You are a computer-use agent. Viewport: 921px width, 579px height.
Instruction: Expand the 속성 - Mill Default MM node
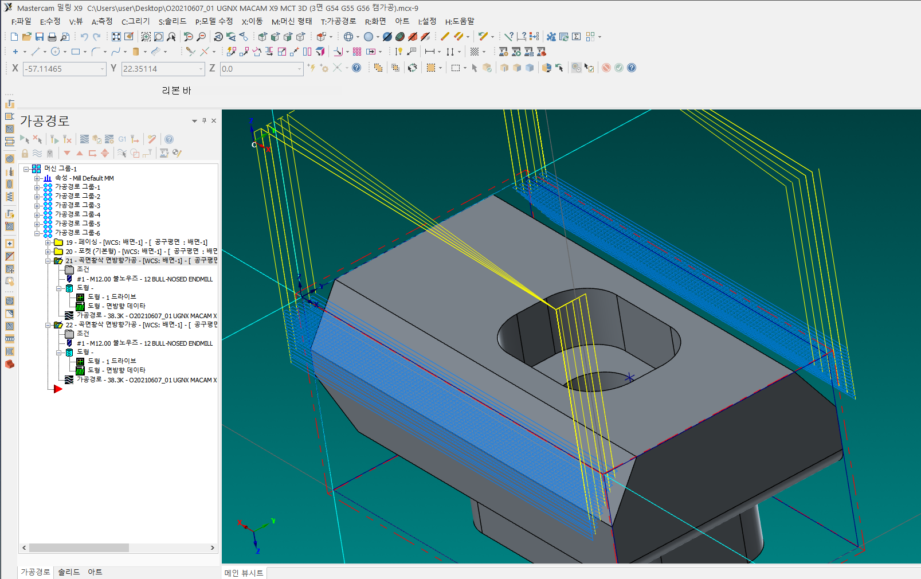point(37,178)
